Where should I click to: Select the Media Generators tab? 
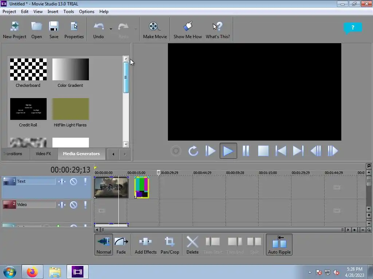[81, 154]
